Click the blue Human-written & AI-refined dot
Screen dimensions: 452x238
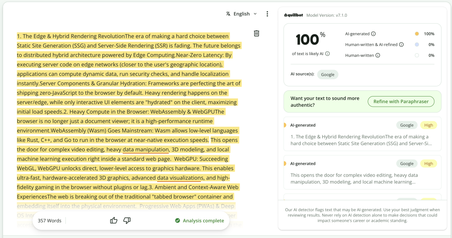(x=417, y=45)
